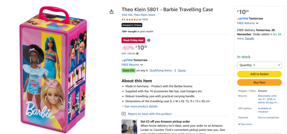This screenshot has height=134, width=287.
Task: Open the 984 reviews link
Action: [145, 20]
